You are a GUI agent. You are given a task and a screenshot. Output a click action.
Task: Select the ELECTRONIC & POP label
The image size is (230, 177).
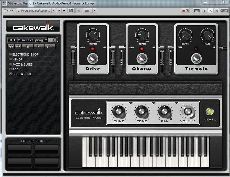click(26, 54)
